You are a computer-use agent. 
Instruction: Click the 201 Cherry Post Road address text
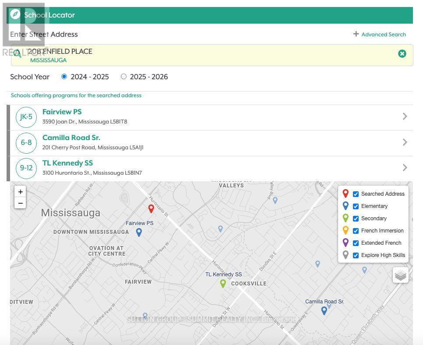(x=93, y=148)
